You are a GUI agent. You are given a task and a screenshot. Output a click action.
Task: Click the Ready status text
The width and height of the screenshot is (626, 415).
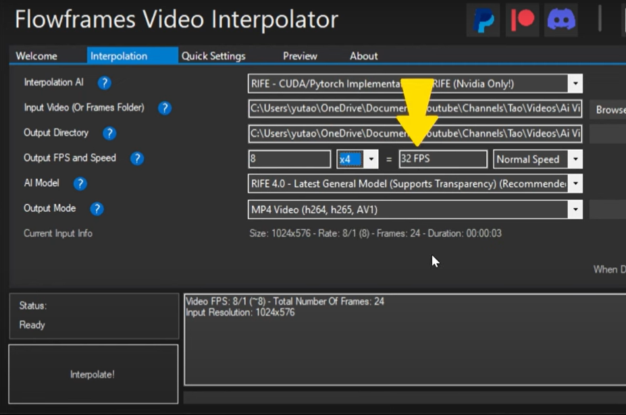tap(32, 325)
